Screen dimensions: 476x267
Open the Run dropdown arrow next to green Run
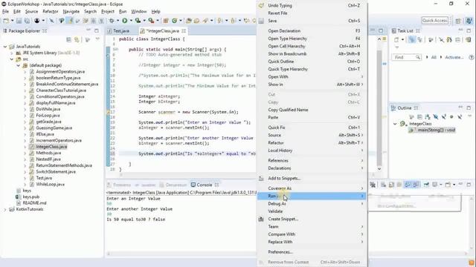pyautogui.click(x=131, y=21)
